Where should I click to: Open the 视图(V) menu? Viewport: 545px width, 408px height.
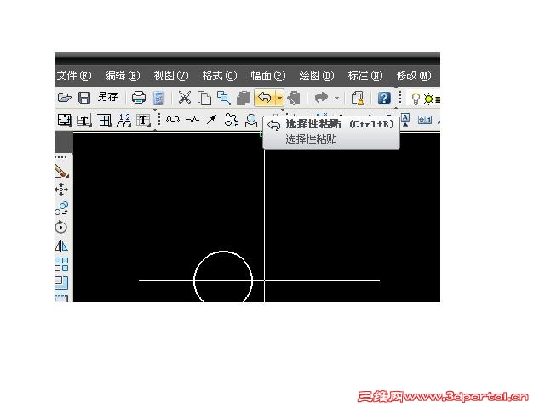(171, 76)
